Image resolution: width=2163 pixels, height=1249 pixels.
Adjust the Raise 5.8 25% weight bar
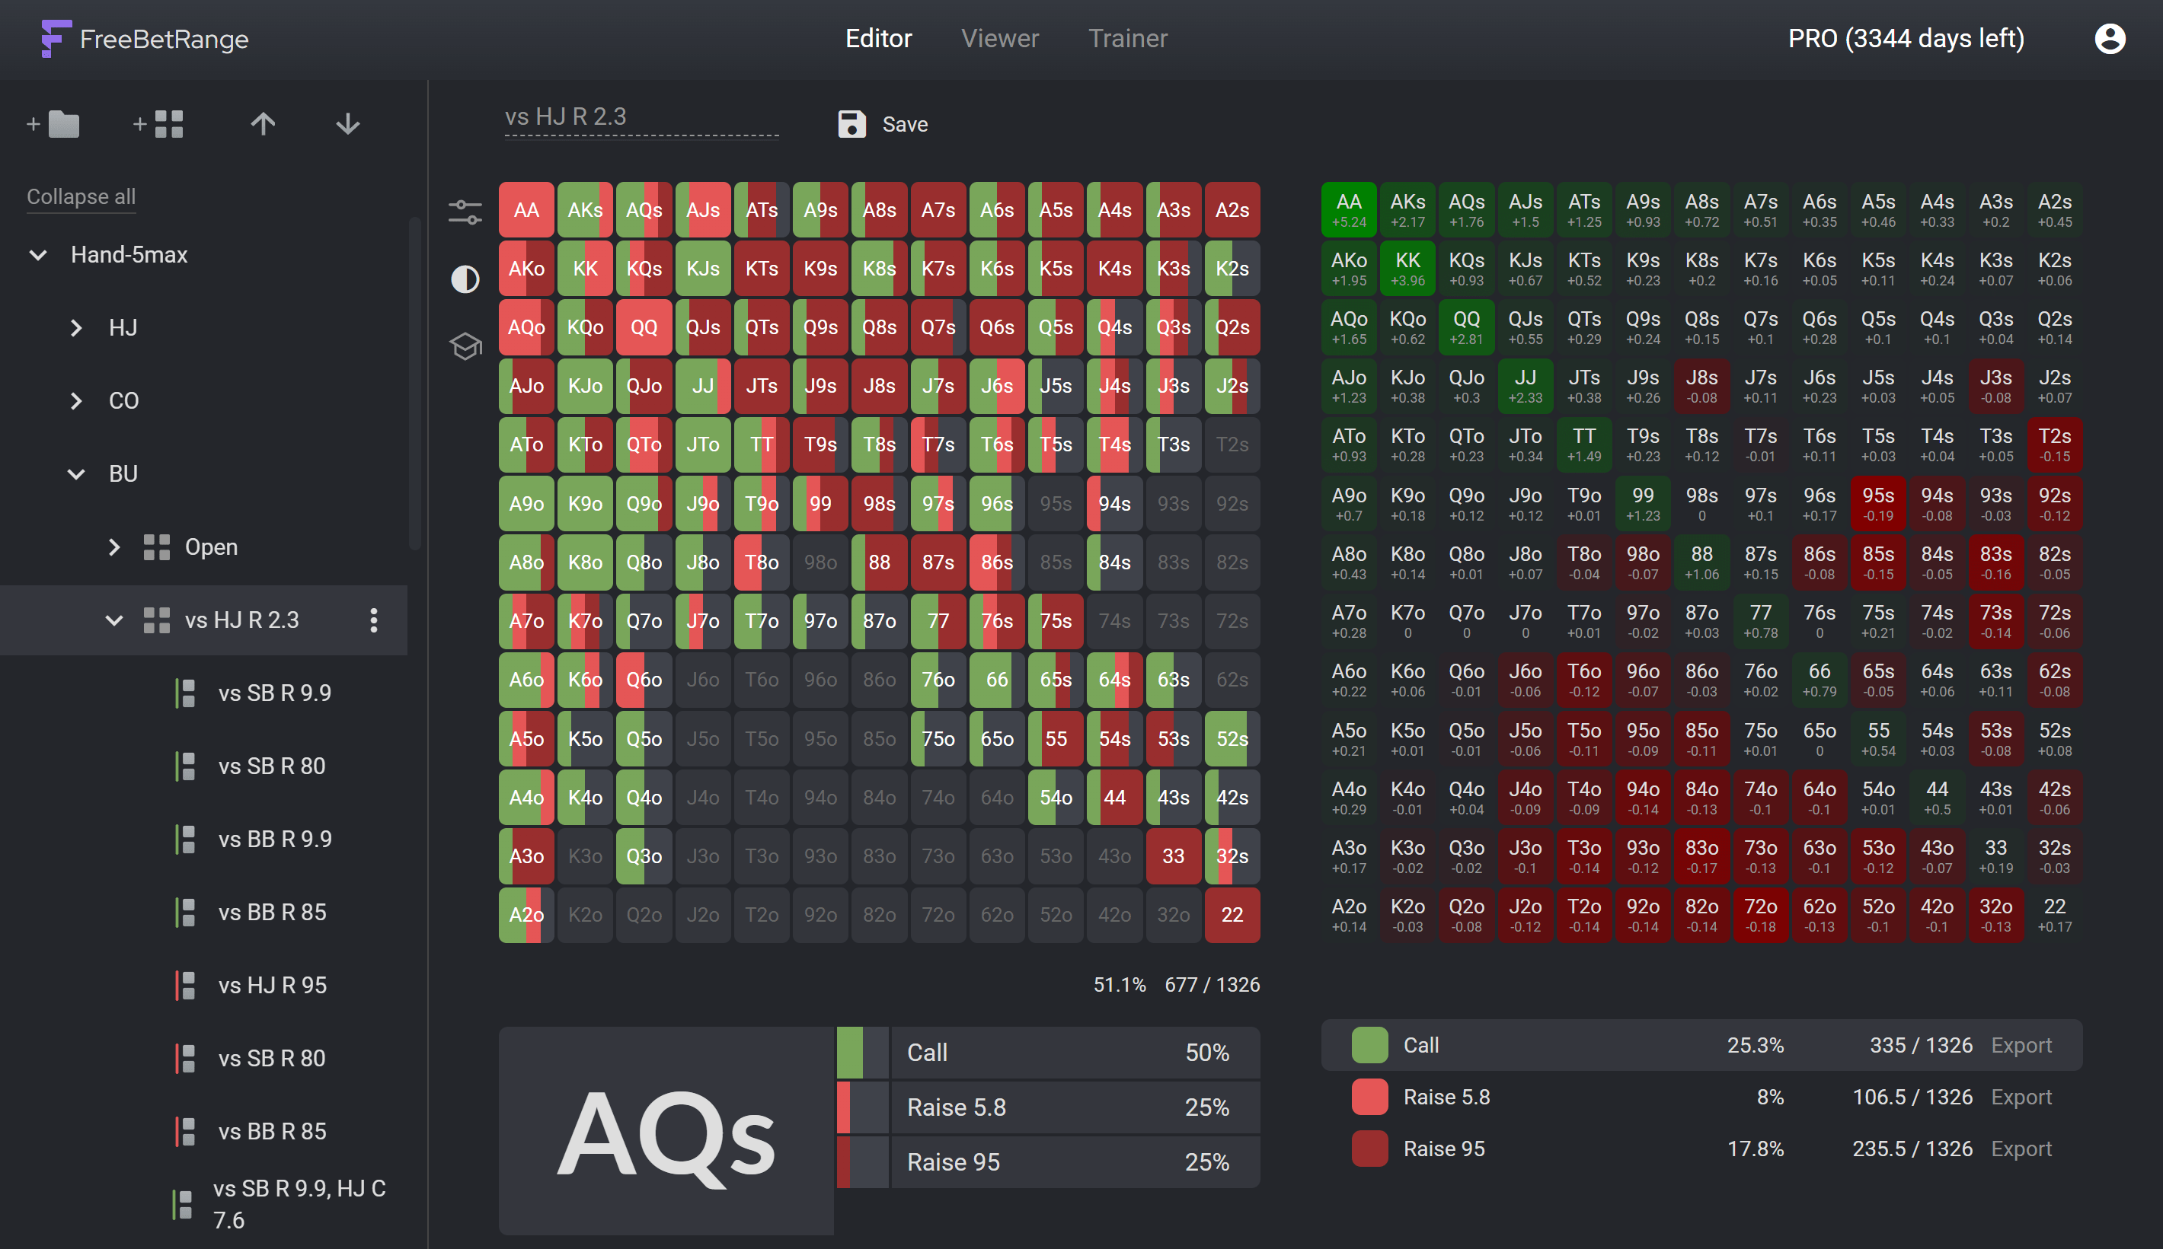pos(863,1107)
